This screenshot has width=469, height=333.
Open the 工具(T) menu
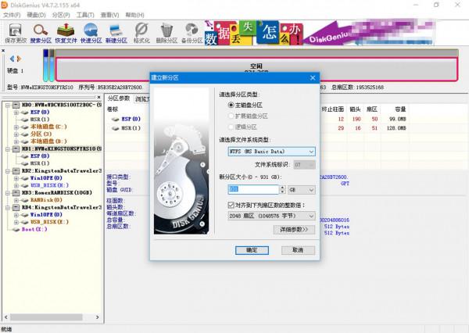(85, 15)
